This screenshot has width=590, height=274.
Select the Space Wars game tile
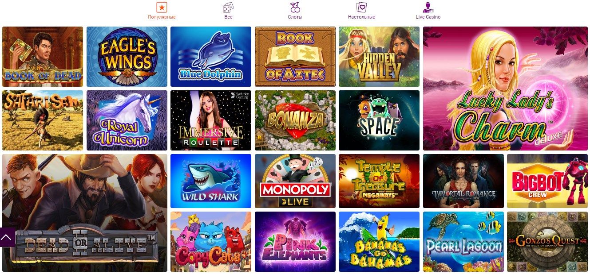379,120
